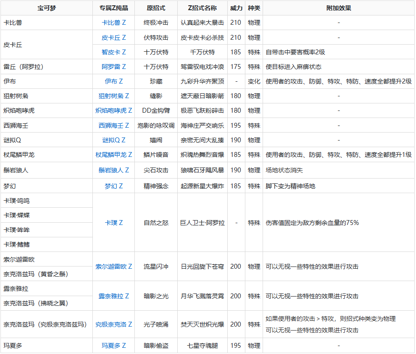Screen dimensions: 416x354
Task: Click the 驾雷驭电戏冲浪 Z-move name
Action: (202, 67)
